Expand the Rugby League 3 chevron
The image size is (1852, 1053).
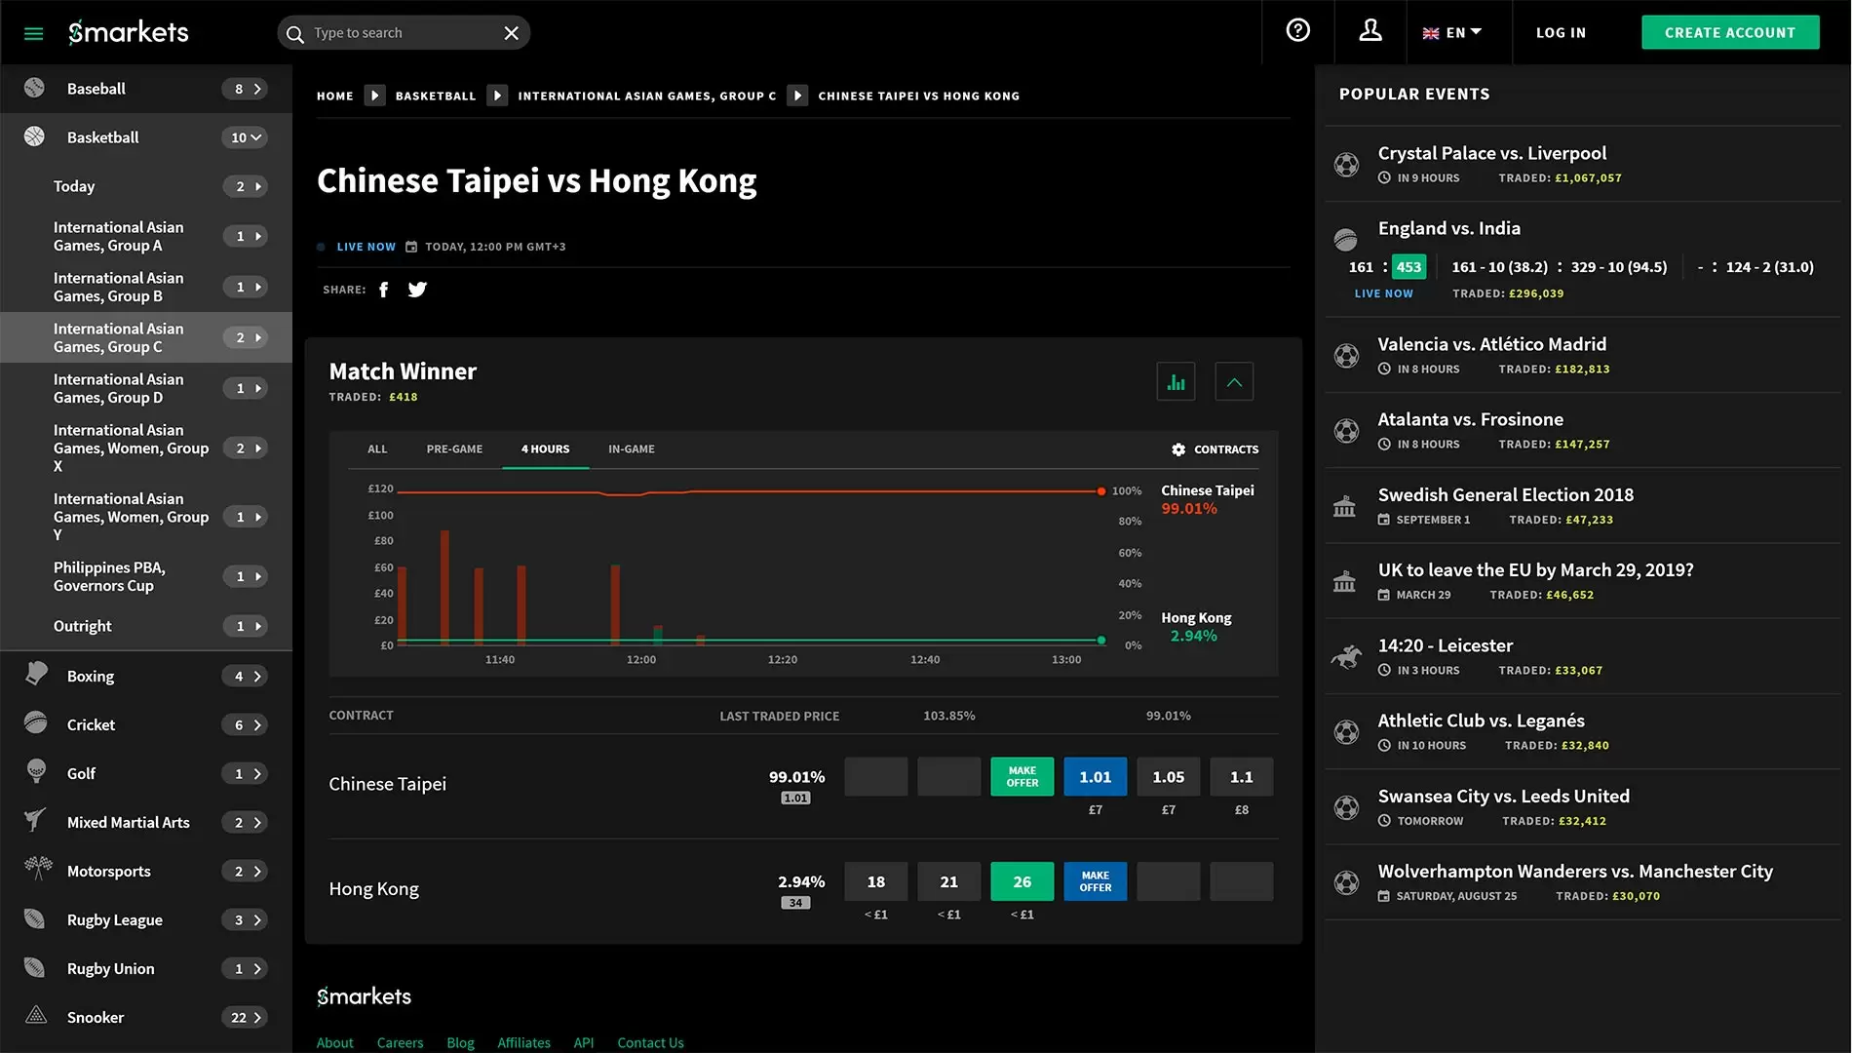245,919
